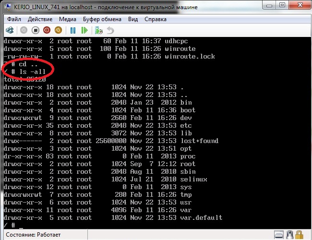Click the grayed-out Start virtual machine icon
Image resolution: width=312 pixels, height=240 pixels.
[24, 30]
